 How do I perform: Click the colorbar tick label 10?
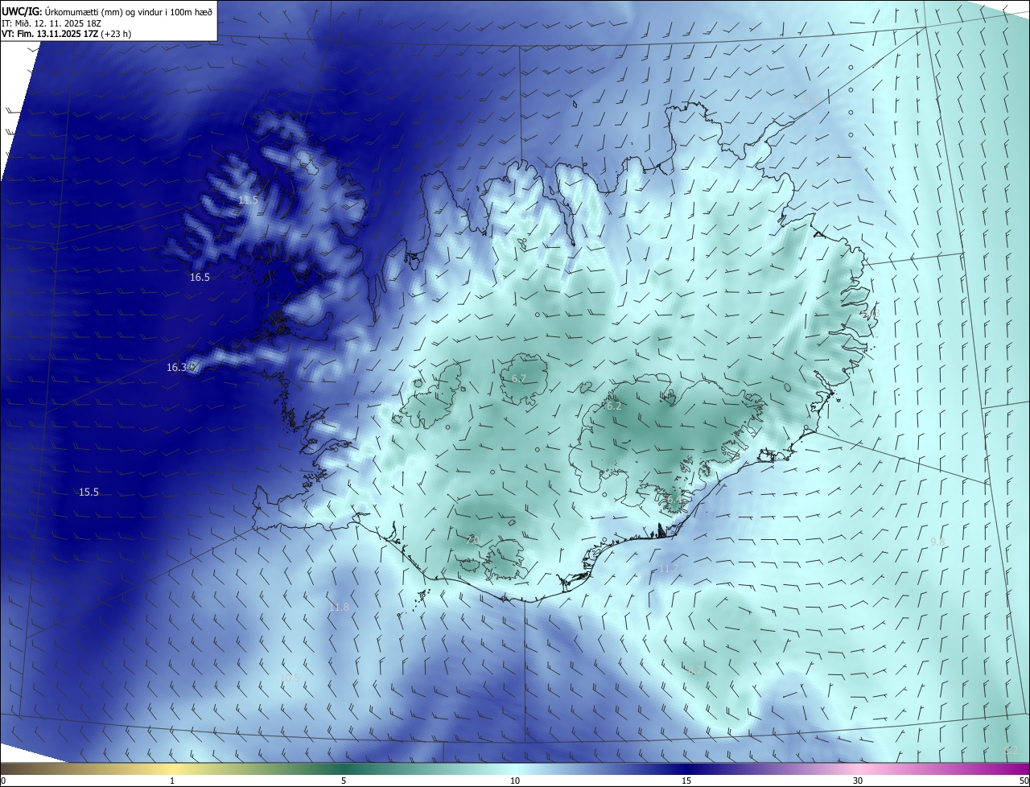515,781
